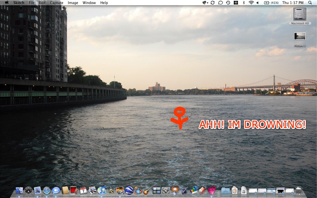Screen dimensions: 317x198
Task: Launch iTunes from the Dock
Action: (102, 190)
